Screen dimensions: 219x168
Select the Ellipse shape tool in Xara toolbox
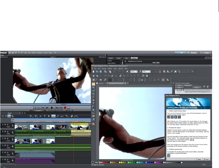[93, 94]
